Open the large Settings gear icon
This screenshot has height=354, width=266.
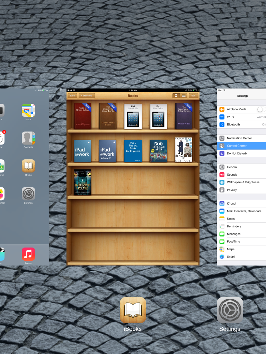coord(230,310)
